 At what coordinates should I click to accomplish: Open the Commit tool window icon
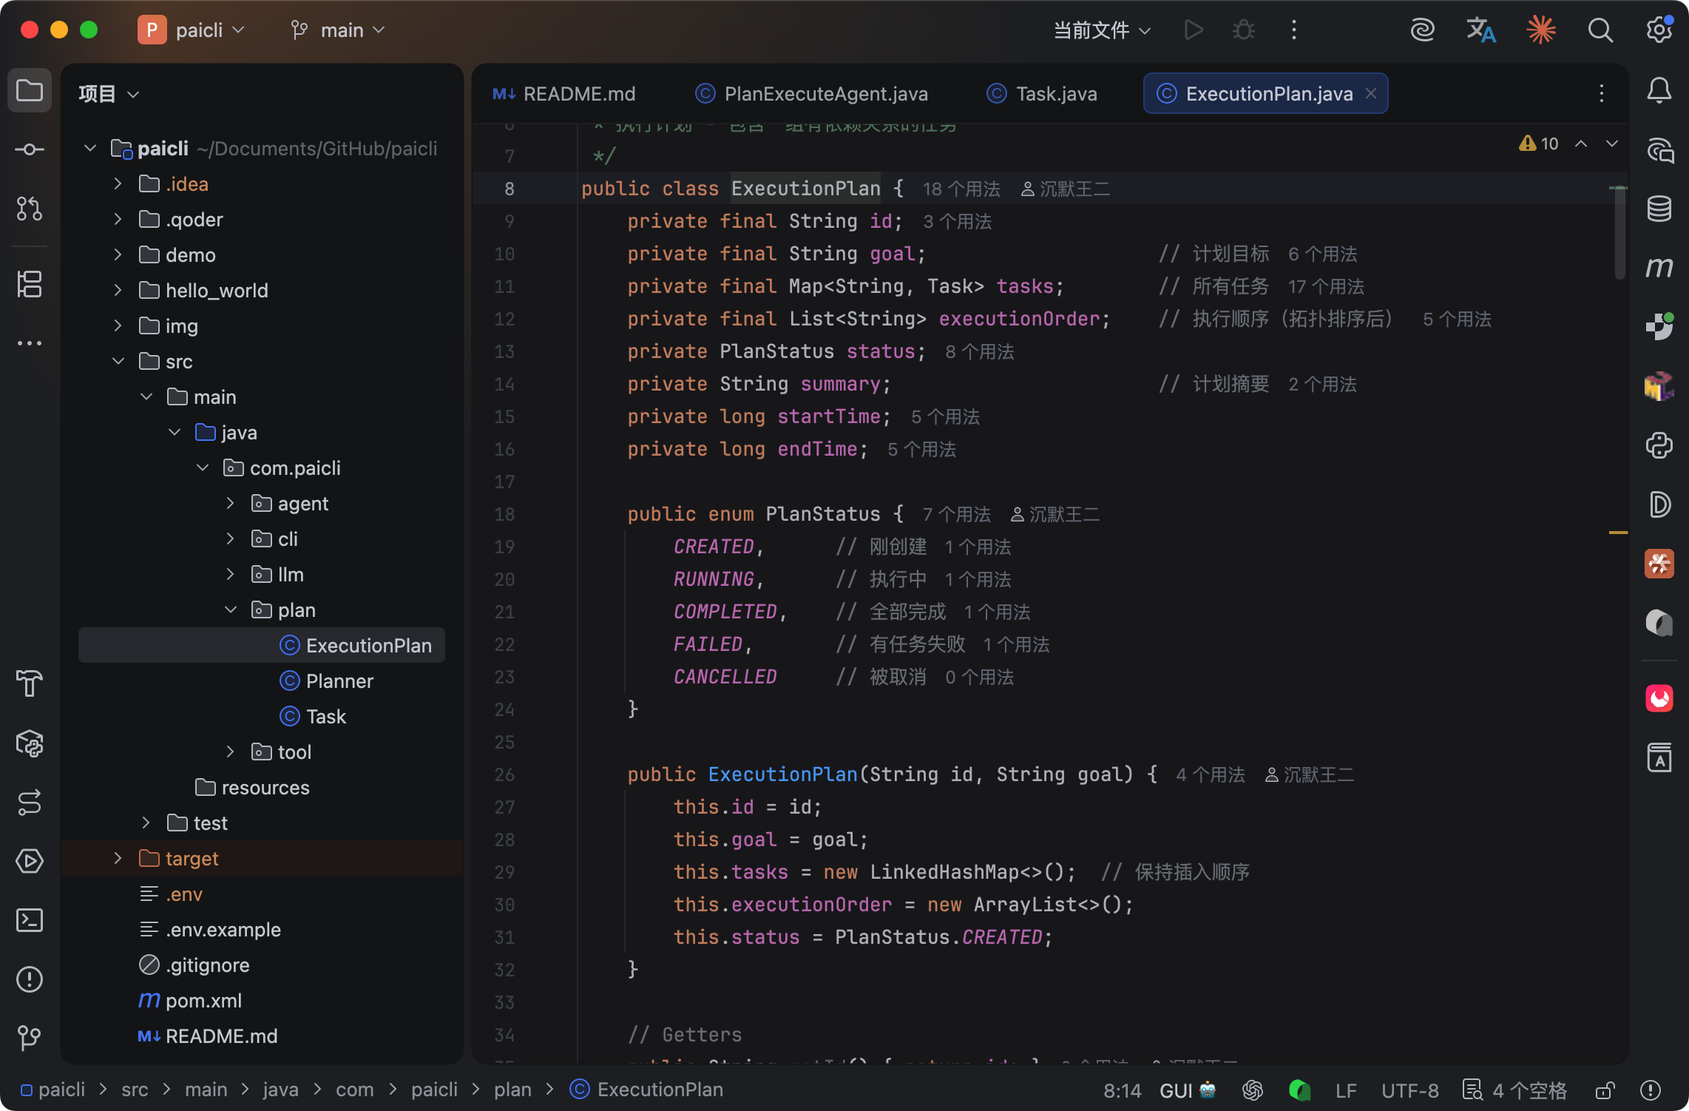(30, 150)
